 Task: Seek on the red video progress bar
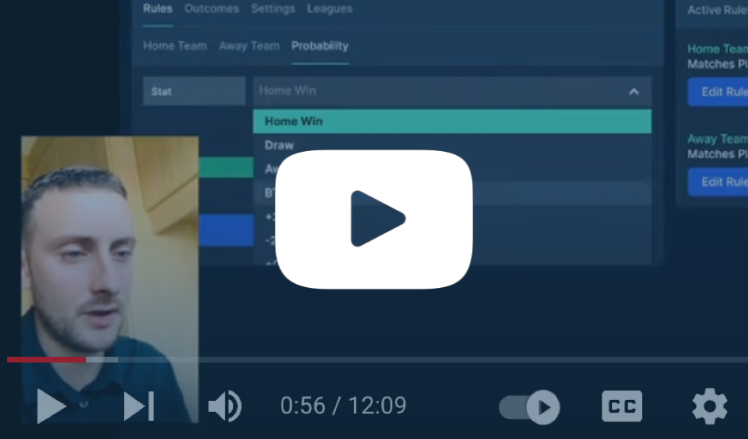[x=48, y=359]
